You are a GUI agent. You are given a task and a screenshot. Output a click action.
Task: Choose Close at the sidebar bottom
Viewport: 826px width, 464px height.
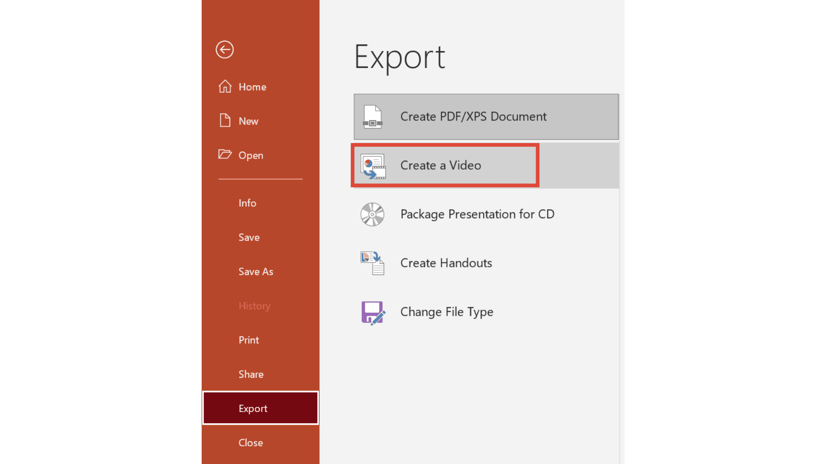tap(260, 443)
